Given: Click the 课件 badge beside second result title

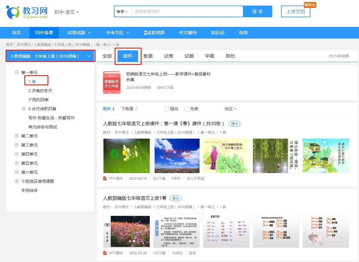Looking at the screenshot, I should point(176,198).
